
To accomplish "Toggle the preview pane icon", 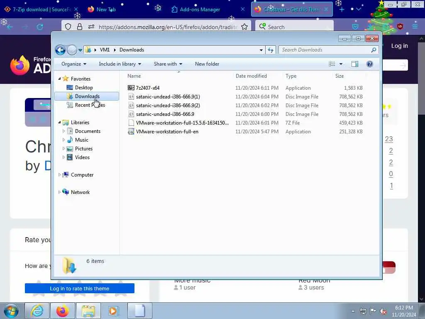I will 355,64.
